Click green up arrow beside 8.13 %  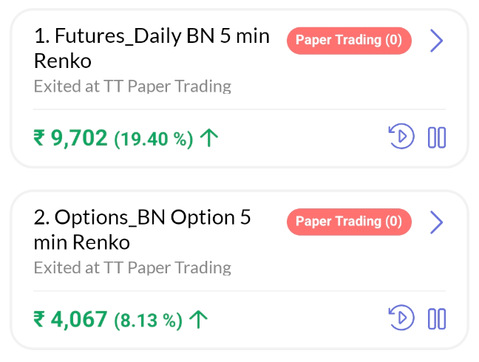pos(198,319)
